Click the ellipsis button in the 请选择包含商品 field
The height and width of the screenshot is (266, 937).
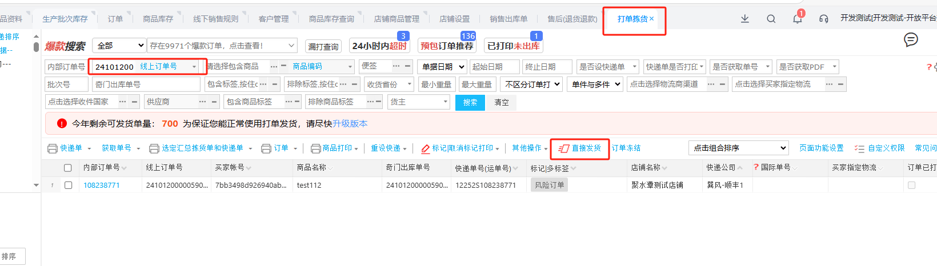274,67
